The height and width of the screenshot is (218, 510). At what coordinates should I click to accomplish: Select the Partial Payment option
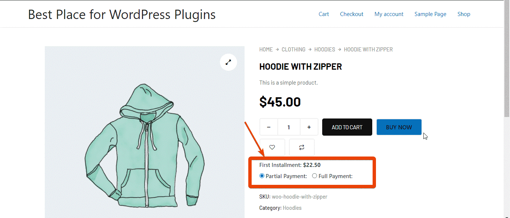[x=262, y=176]
